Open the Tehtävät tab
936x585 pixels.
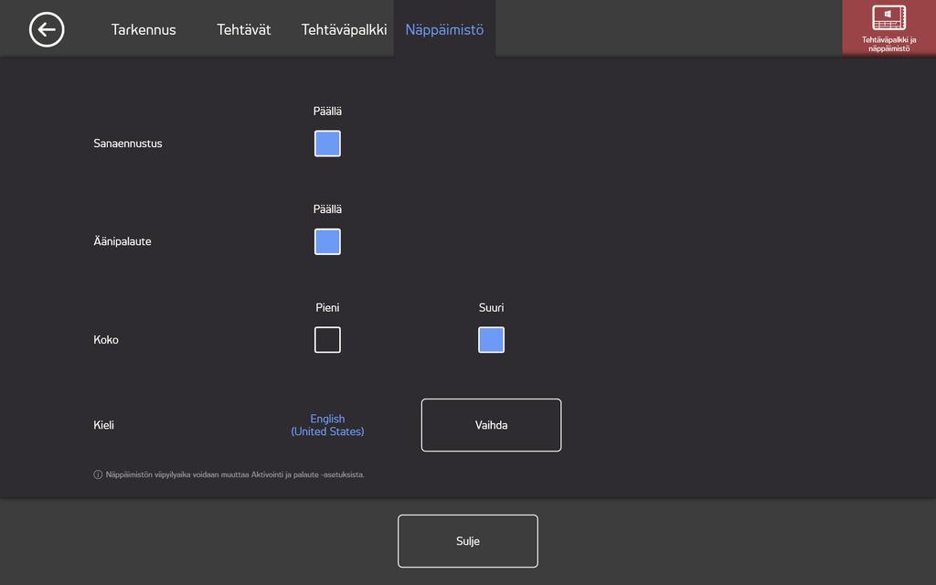(x=243, y=29)
